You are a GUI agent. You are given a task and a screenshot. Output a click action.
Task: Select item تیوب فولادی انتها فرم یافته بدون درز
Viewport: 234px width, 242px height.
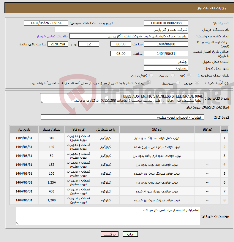tap(157, 156)
